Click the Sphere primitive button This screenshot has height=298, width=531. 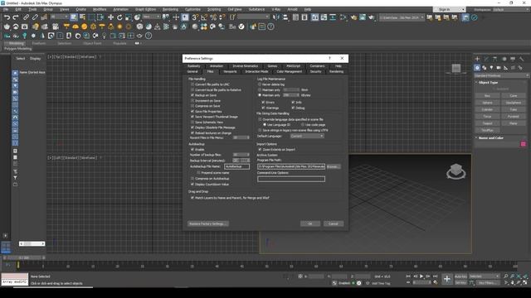coord(487,103)
